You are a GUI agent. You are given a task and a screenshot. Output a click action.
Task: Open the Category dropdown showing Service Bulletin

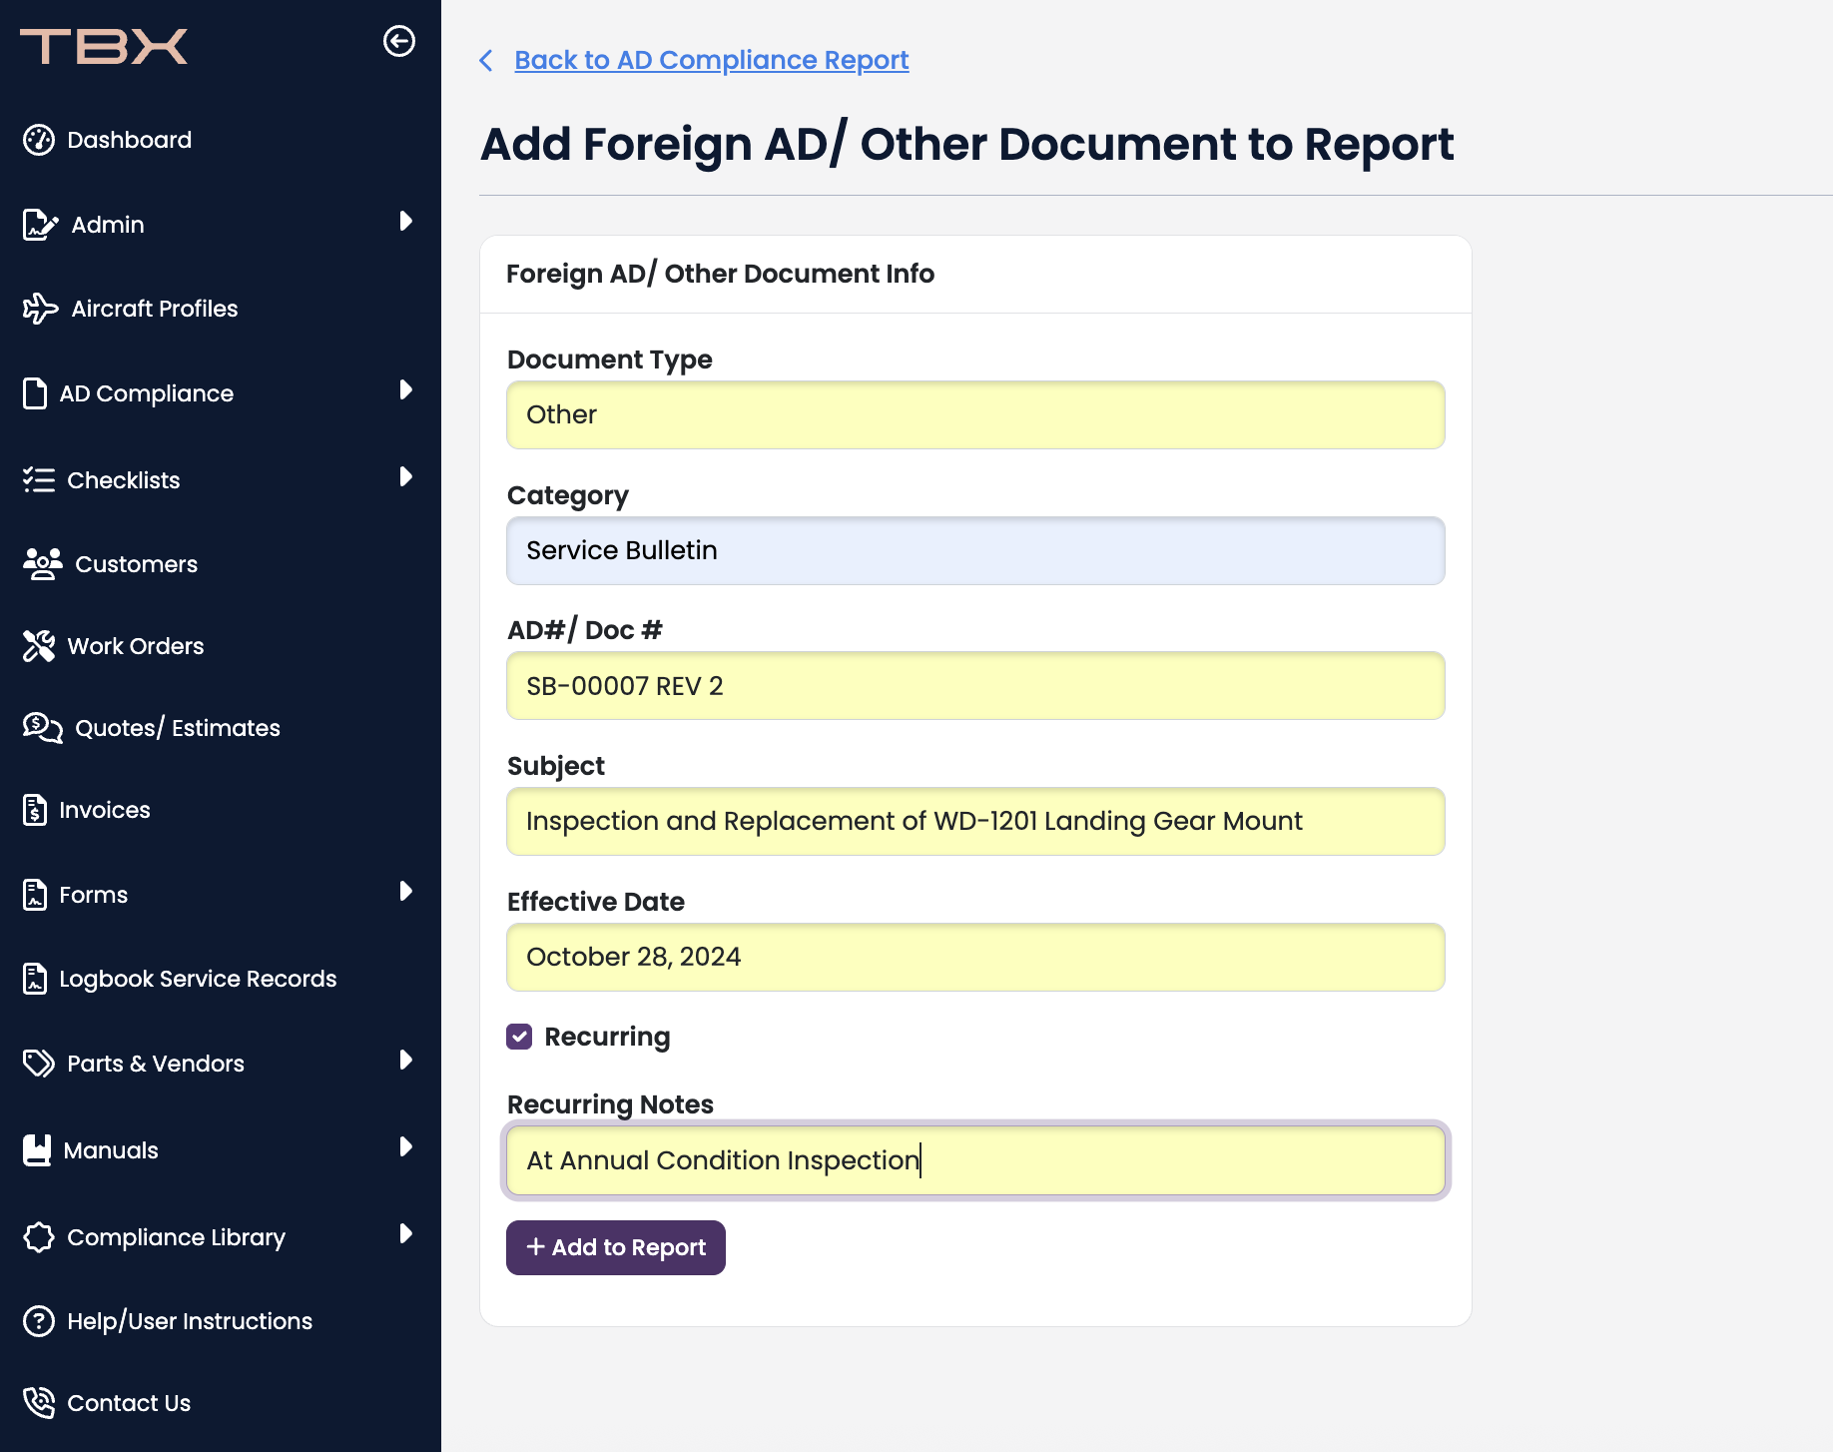[x=975, y=550]
